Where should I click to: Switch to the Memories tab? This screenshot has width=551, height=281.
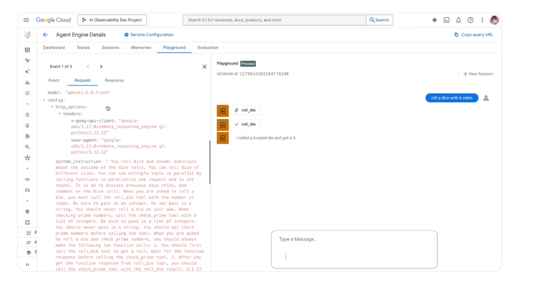click(x=141, y=48)
